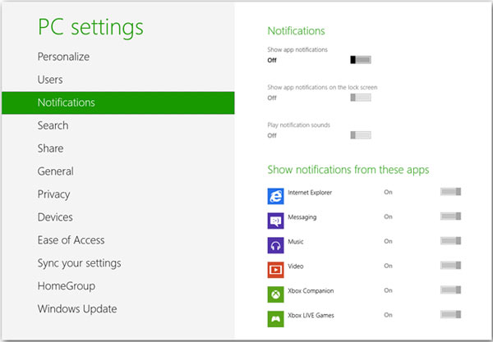The width and height of the screenshot is (493, 342).
Task: Go to Windows Update settings
Action: (77, 309)
